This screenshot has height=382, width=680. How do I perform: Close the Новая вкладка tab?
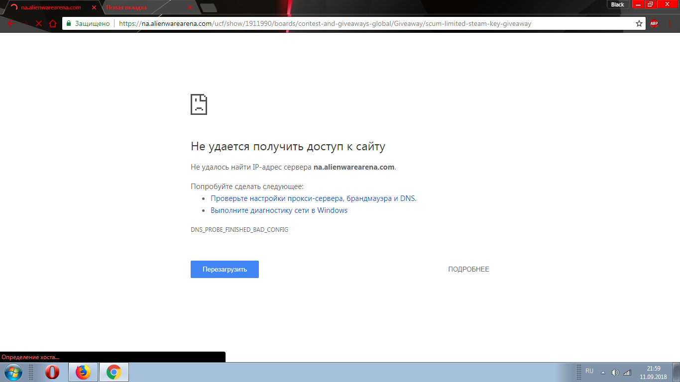(x=190, y=7)
